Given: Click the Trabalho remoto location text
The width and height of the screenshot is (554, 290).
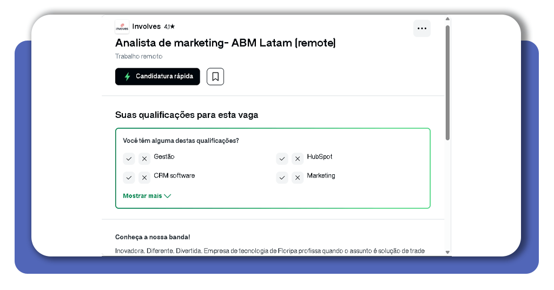Looking at the screenshot, I should pos(138,56).
